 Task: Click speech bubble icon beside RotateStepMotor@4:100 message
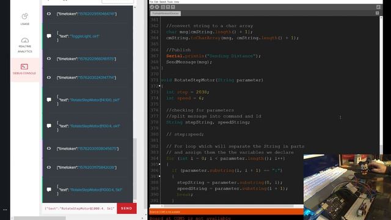pos(49,100)
